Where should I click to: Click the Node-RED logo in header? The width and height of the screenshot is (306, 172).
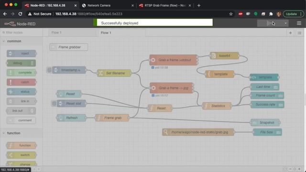(x=20, y=24)
